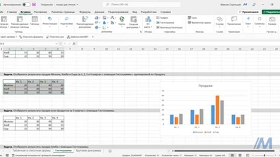
Task: Click the tall orange bar in Кв. 3
Action: pos(217,110)
